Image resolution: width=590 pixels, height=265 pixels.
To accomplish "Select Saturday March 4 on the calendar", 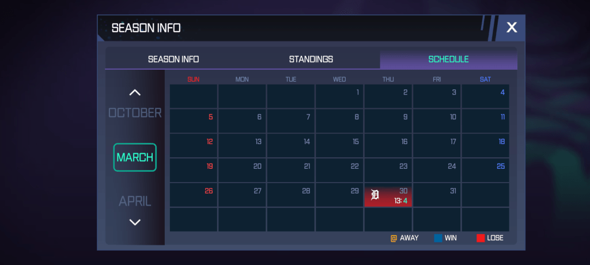I will [485, 96].
